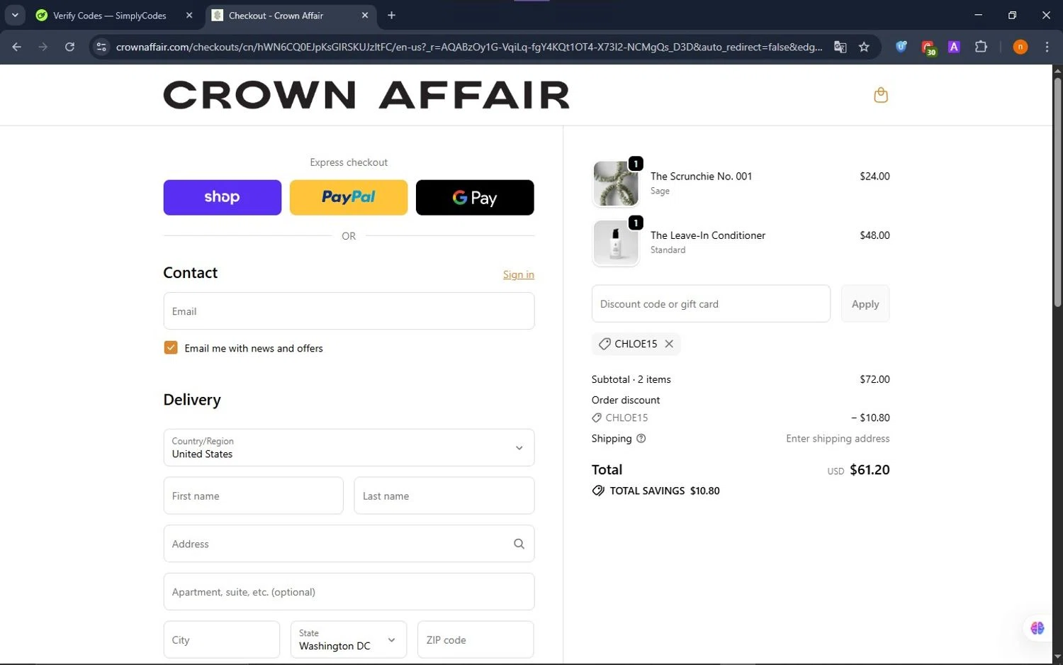
Task: Click the address search magnifier icon
Action: point(519,544)
